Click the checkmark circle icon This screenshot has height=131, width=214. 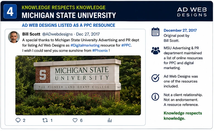tap(155, 78)
